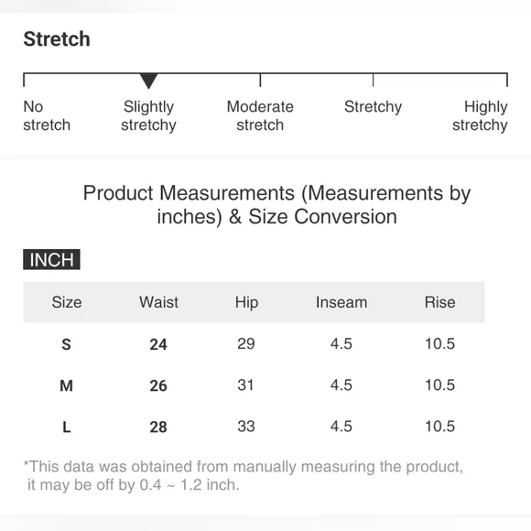Viewport: 531px width, 531px height.
Task: Click the Rise column header
Action: 439,302
